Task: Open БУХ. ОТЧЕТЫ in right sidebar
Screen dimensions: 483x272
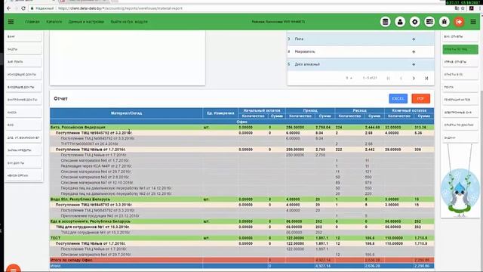Action: 460,37
